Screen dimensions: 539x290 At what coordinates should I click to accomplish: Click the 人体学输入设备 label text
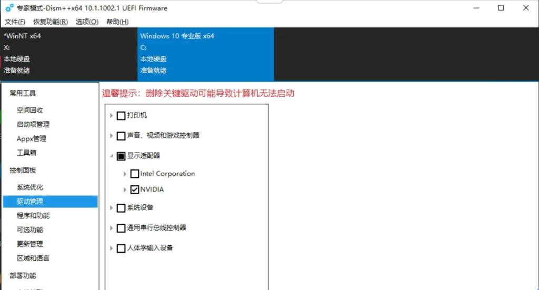[x=150, y=248]
